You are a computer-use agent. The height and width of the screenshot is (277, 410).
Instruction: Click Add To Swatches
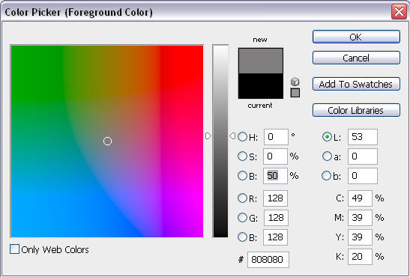point(356,84)
